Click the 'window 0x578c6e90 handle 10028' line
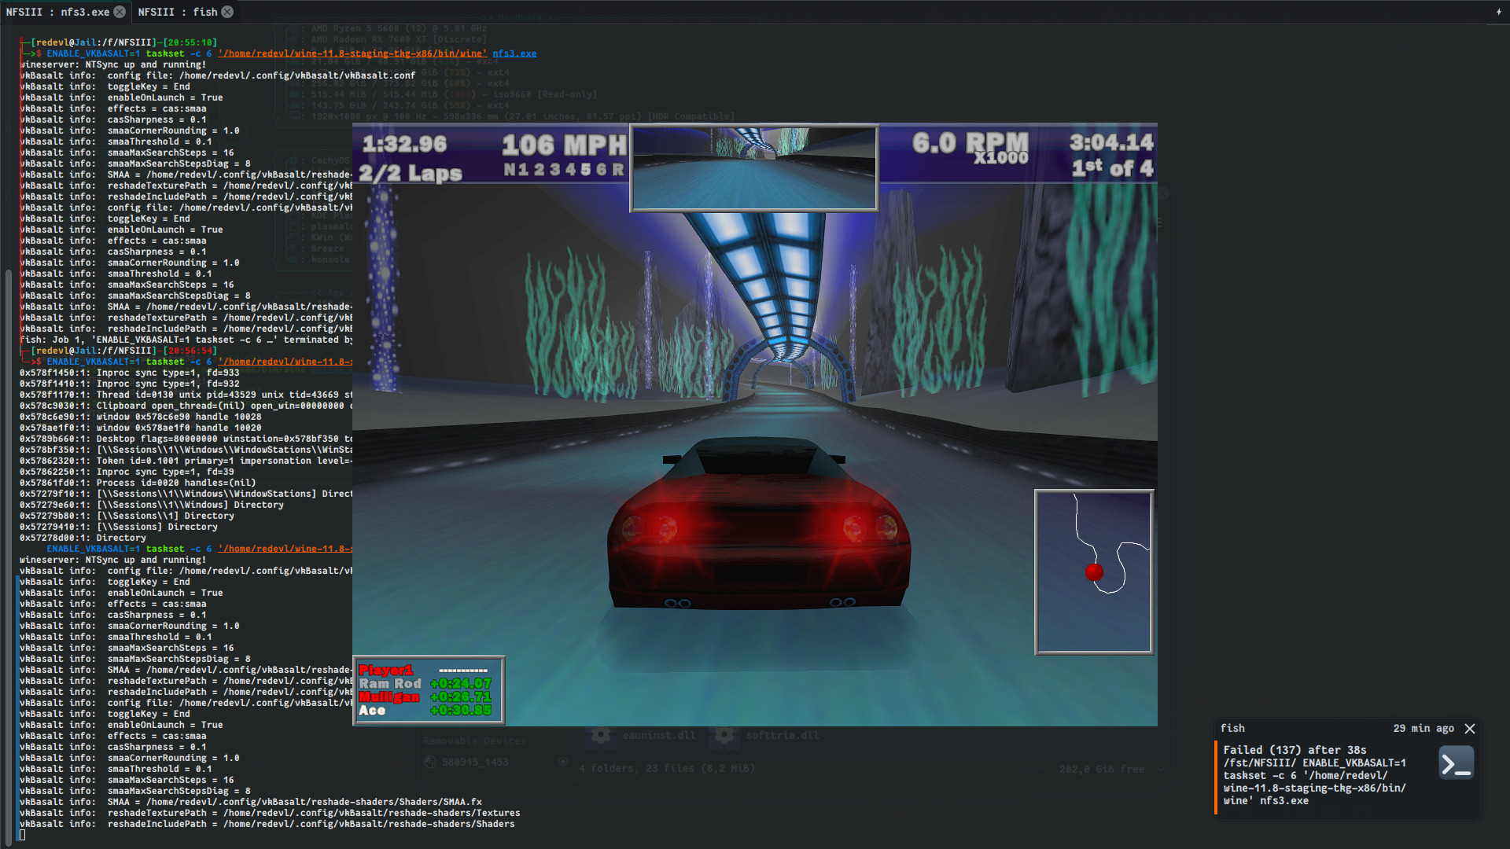Image resolution: width=1510 pixels, height=849 pixels. 141,417
